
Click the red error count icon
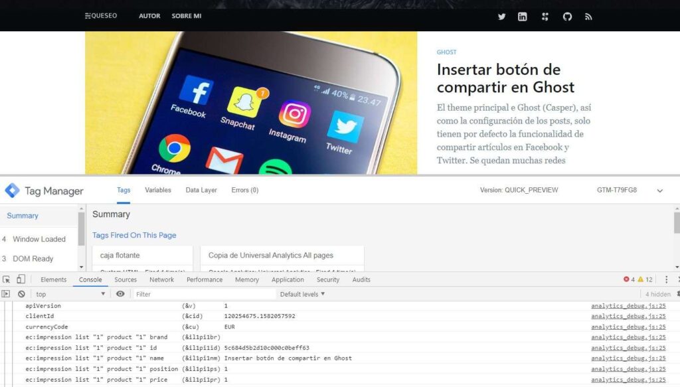point(626,279)
